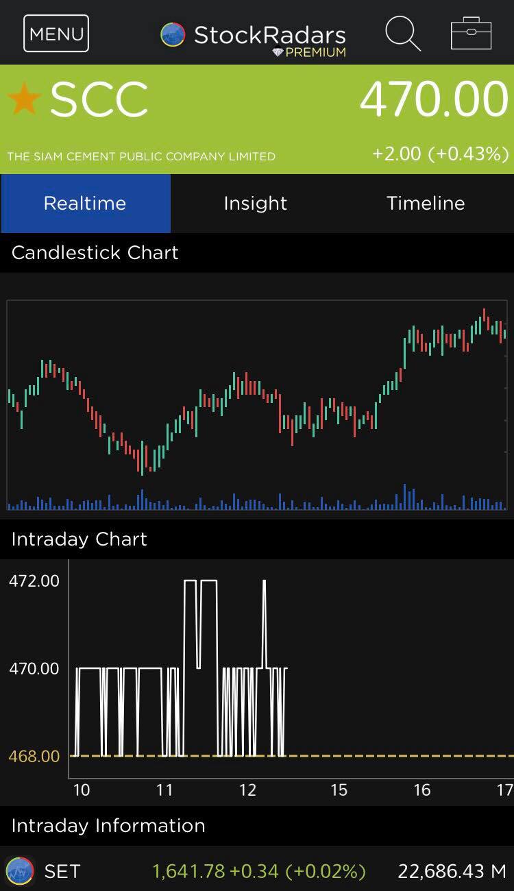Tap the Premium diamond badge
514x891 pixels.
278,53
